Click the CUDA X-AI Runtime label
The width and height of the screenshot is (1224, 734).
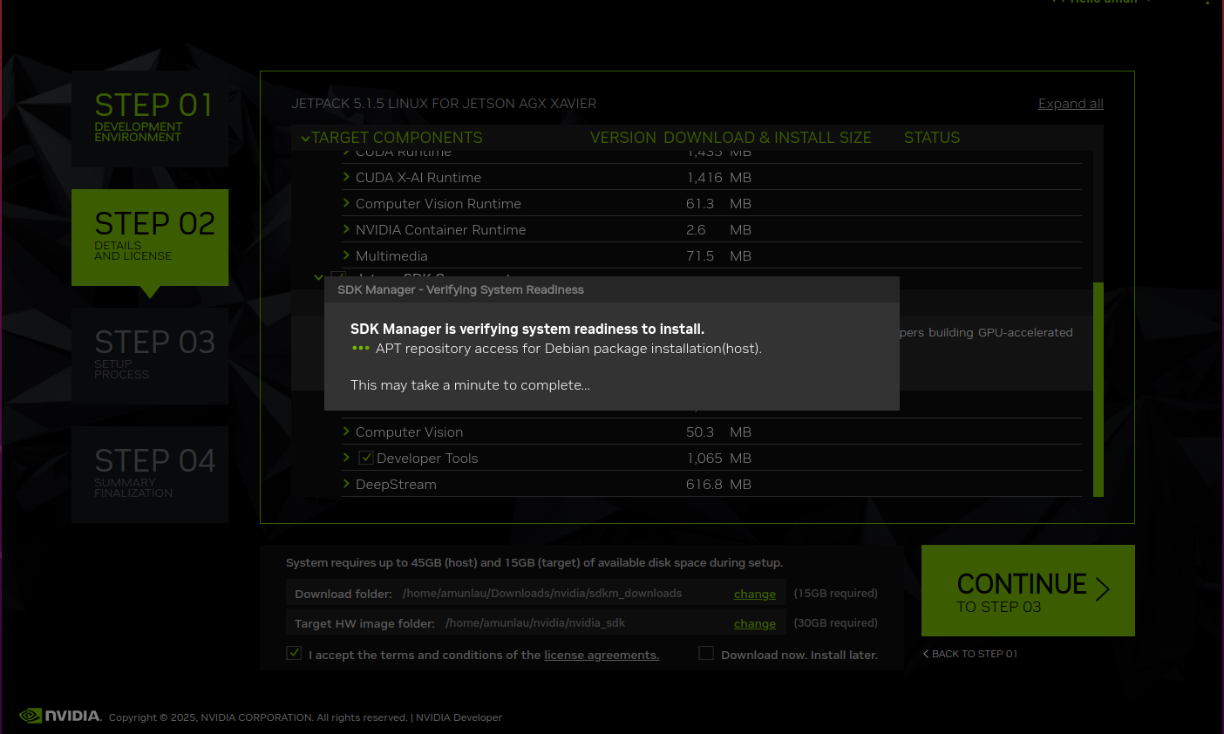tap(418, 177)
